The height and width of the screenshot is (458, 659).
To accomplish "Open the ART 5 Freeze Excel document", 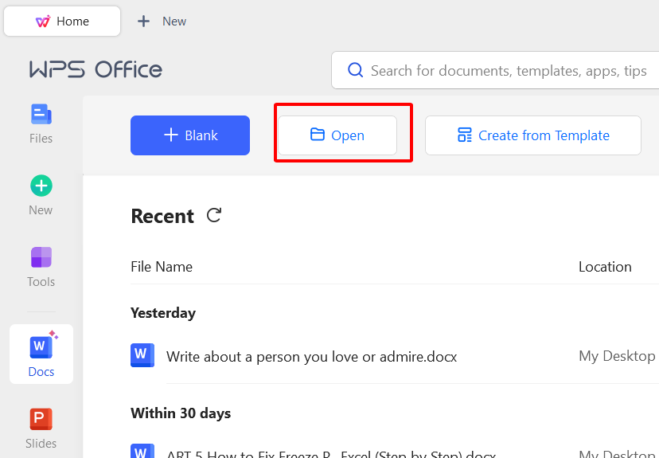I will tap(331, 453).
